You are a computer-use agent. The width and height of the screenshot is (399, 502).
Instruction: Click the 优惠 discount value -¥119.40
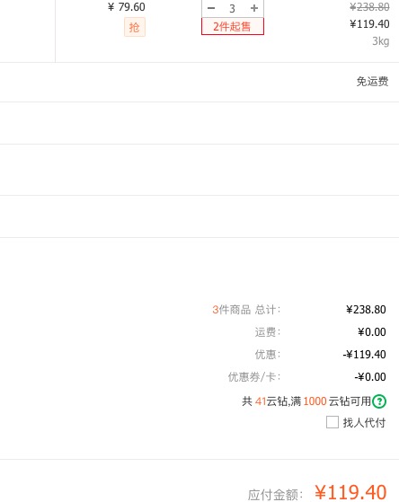[x=364, y=355]
